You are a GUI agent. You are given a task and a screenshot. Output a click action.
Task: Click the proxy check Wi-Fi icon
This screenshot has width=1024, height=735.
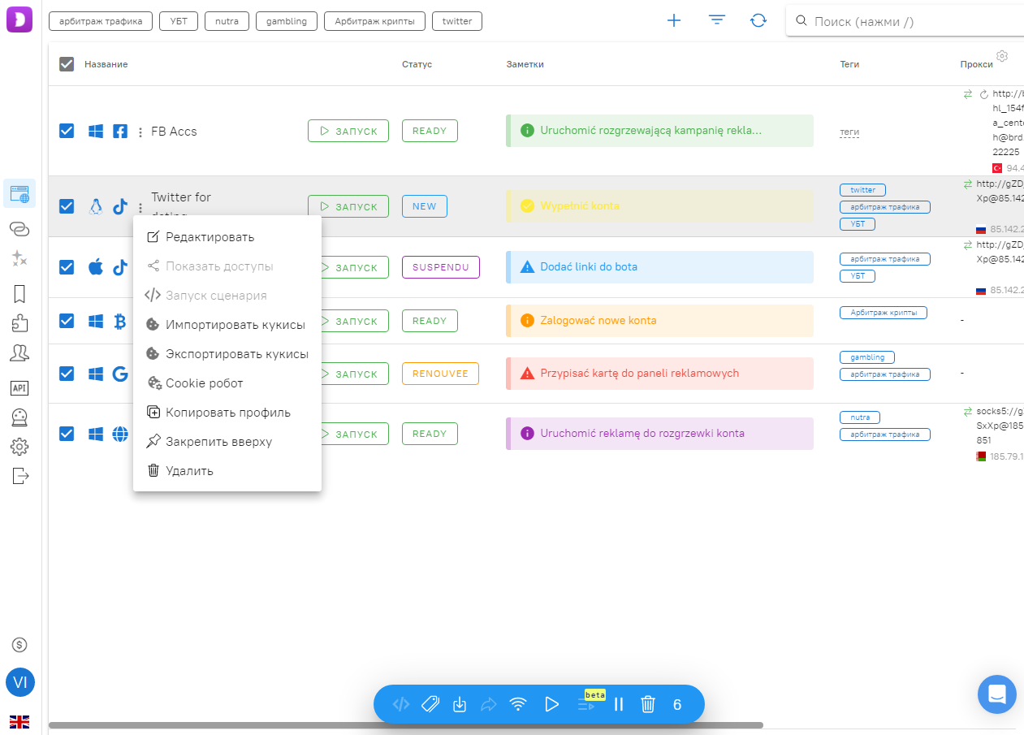point(518,704)
